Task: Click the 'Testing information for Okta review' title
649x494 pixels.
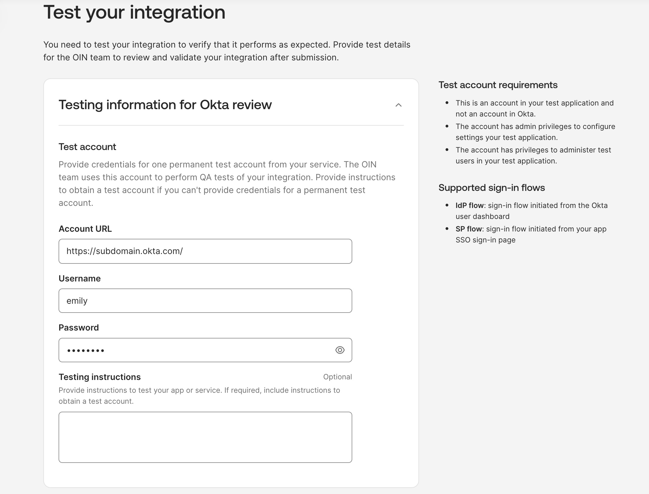Action: pos(165,105)
